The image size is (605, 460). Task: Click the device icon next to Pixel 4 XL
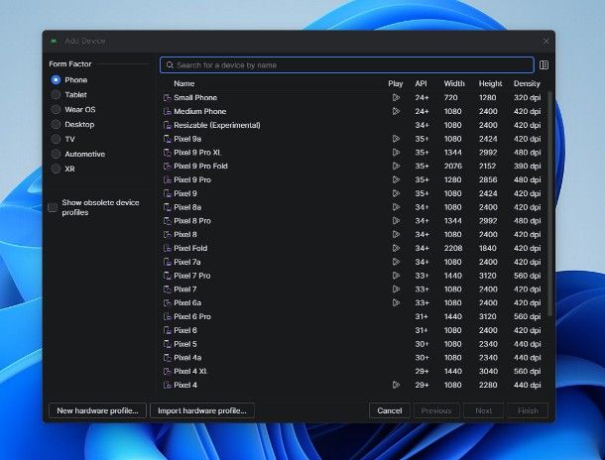[167, 372]
